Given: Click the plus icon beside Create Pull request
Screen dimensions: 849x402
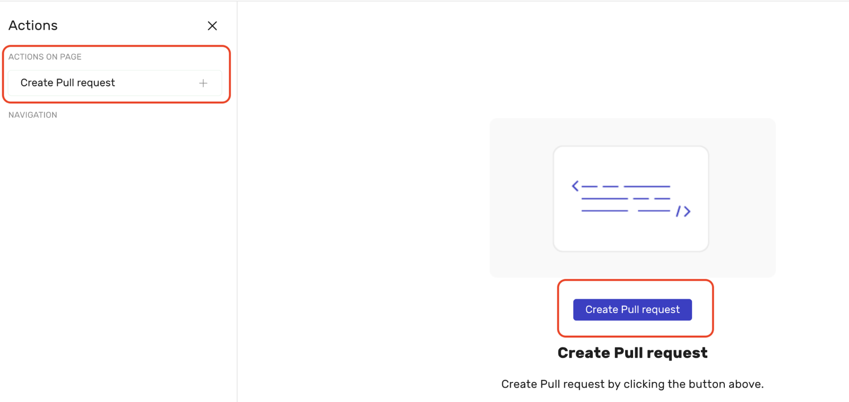Looking at the screenshot, I should tap(203, 83).
